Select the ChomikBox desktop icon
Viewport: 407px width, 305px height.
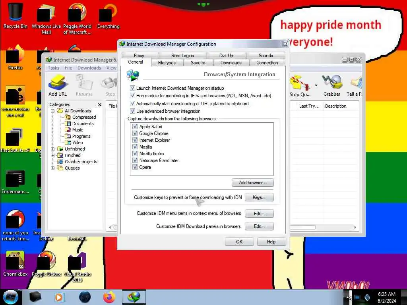[16, 264]
